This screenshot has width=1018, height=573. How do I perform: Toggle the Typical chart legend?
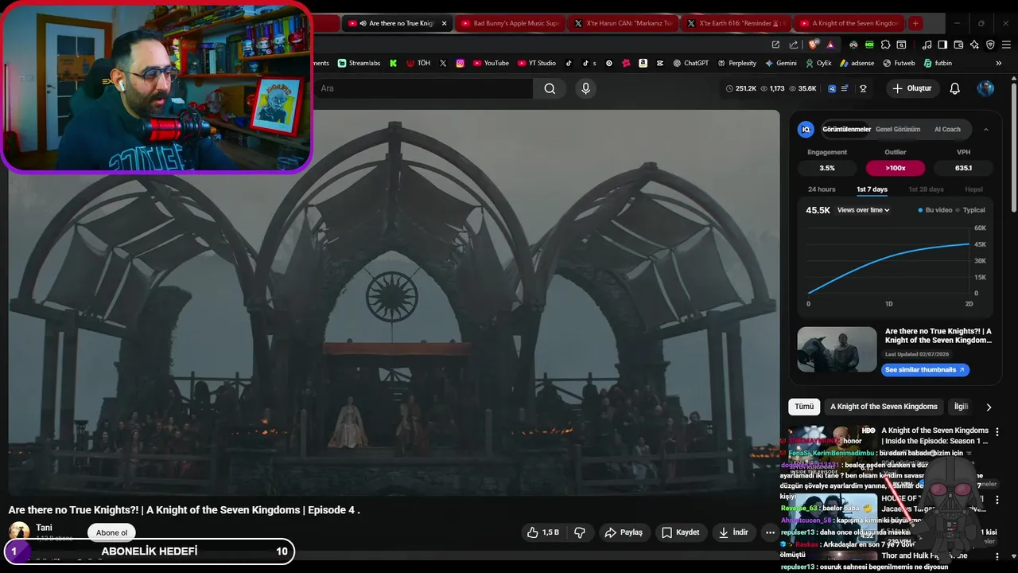pyautogui.click(x=970, y=210)
